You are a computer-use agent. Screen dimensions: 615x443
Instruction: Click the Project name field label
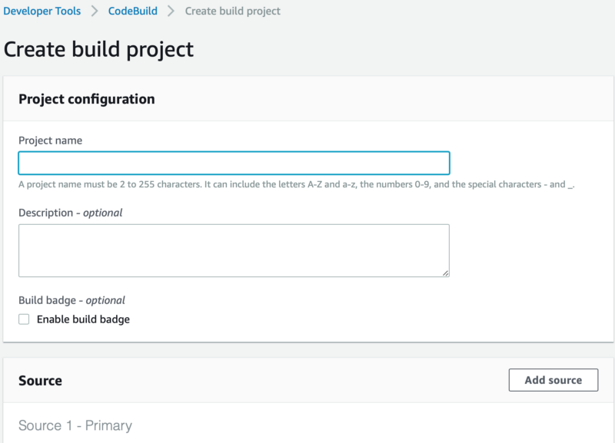pos(50,141)
